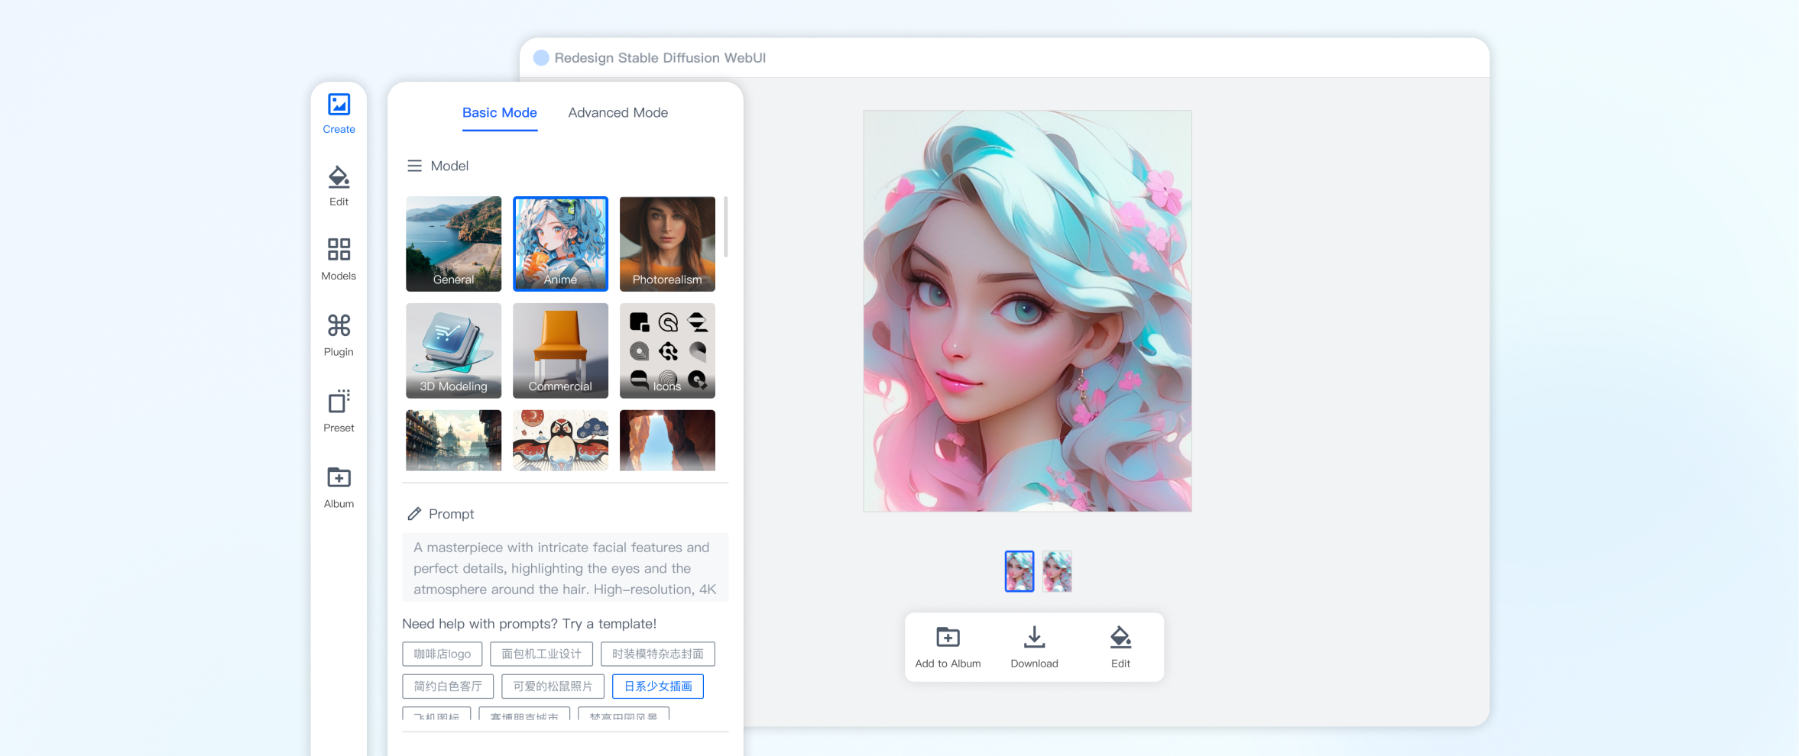Switch to Advanced Mode tab
The height and width of the screenshot is (756, 1799).
pos(618,113)
